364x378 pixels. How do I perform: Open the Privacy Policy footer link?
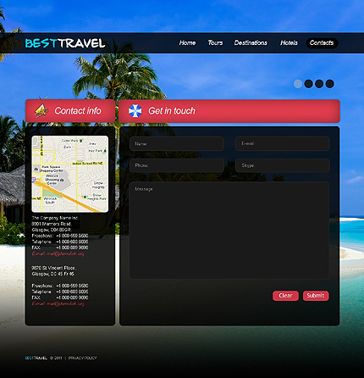tap(83, 358)
